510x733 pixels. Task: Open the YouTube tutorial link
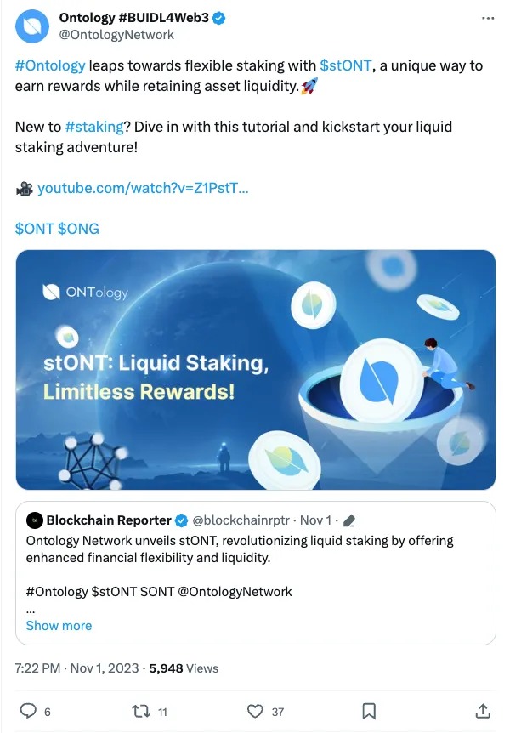point(143,188)
